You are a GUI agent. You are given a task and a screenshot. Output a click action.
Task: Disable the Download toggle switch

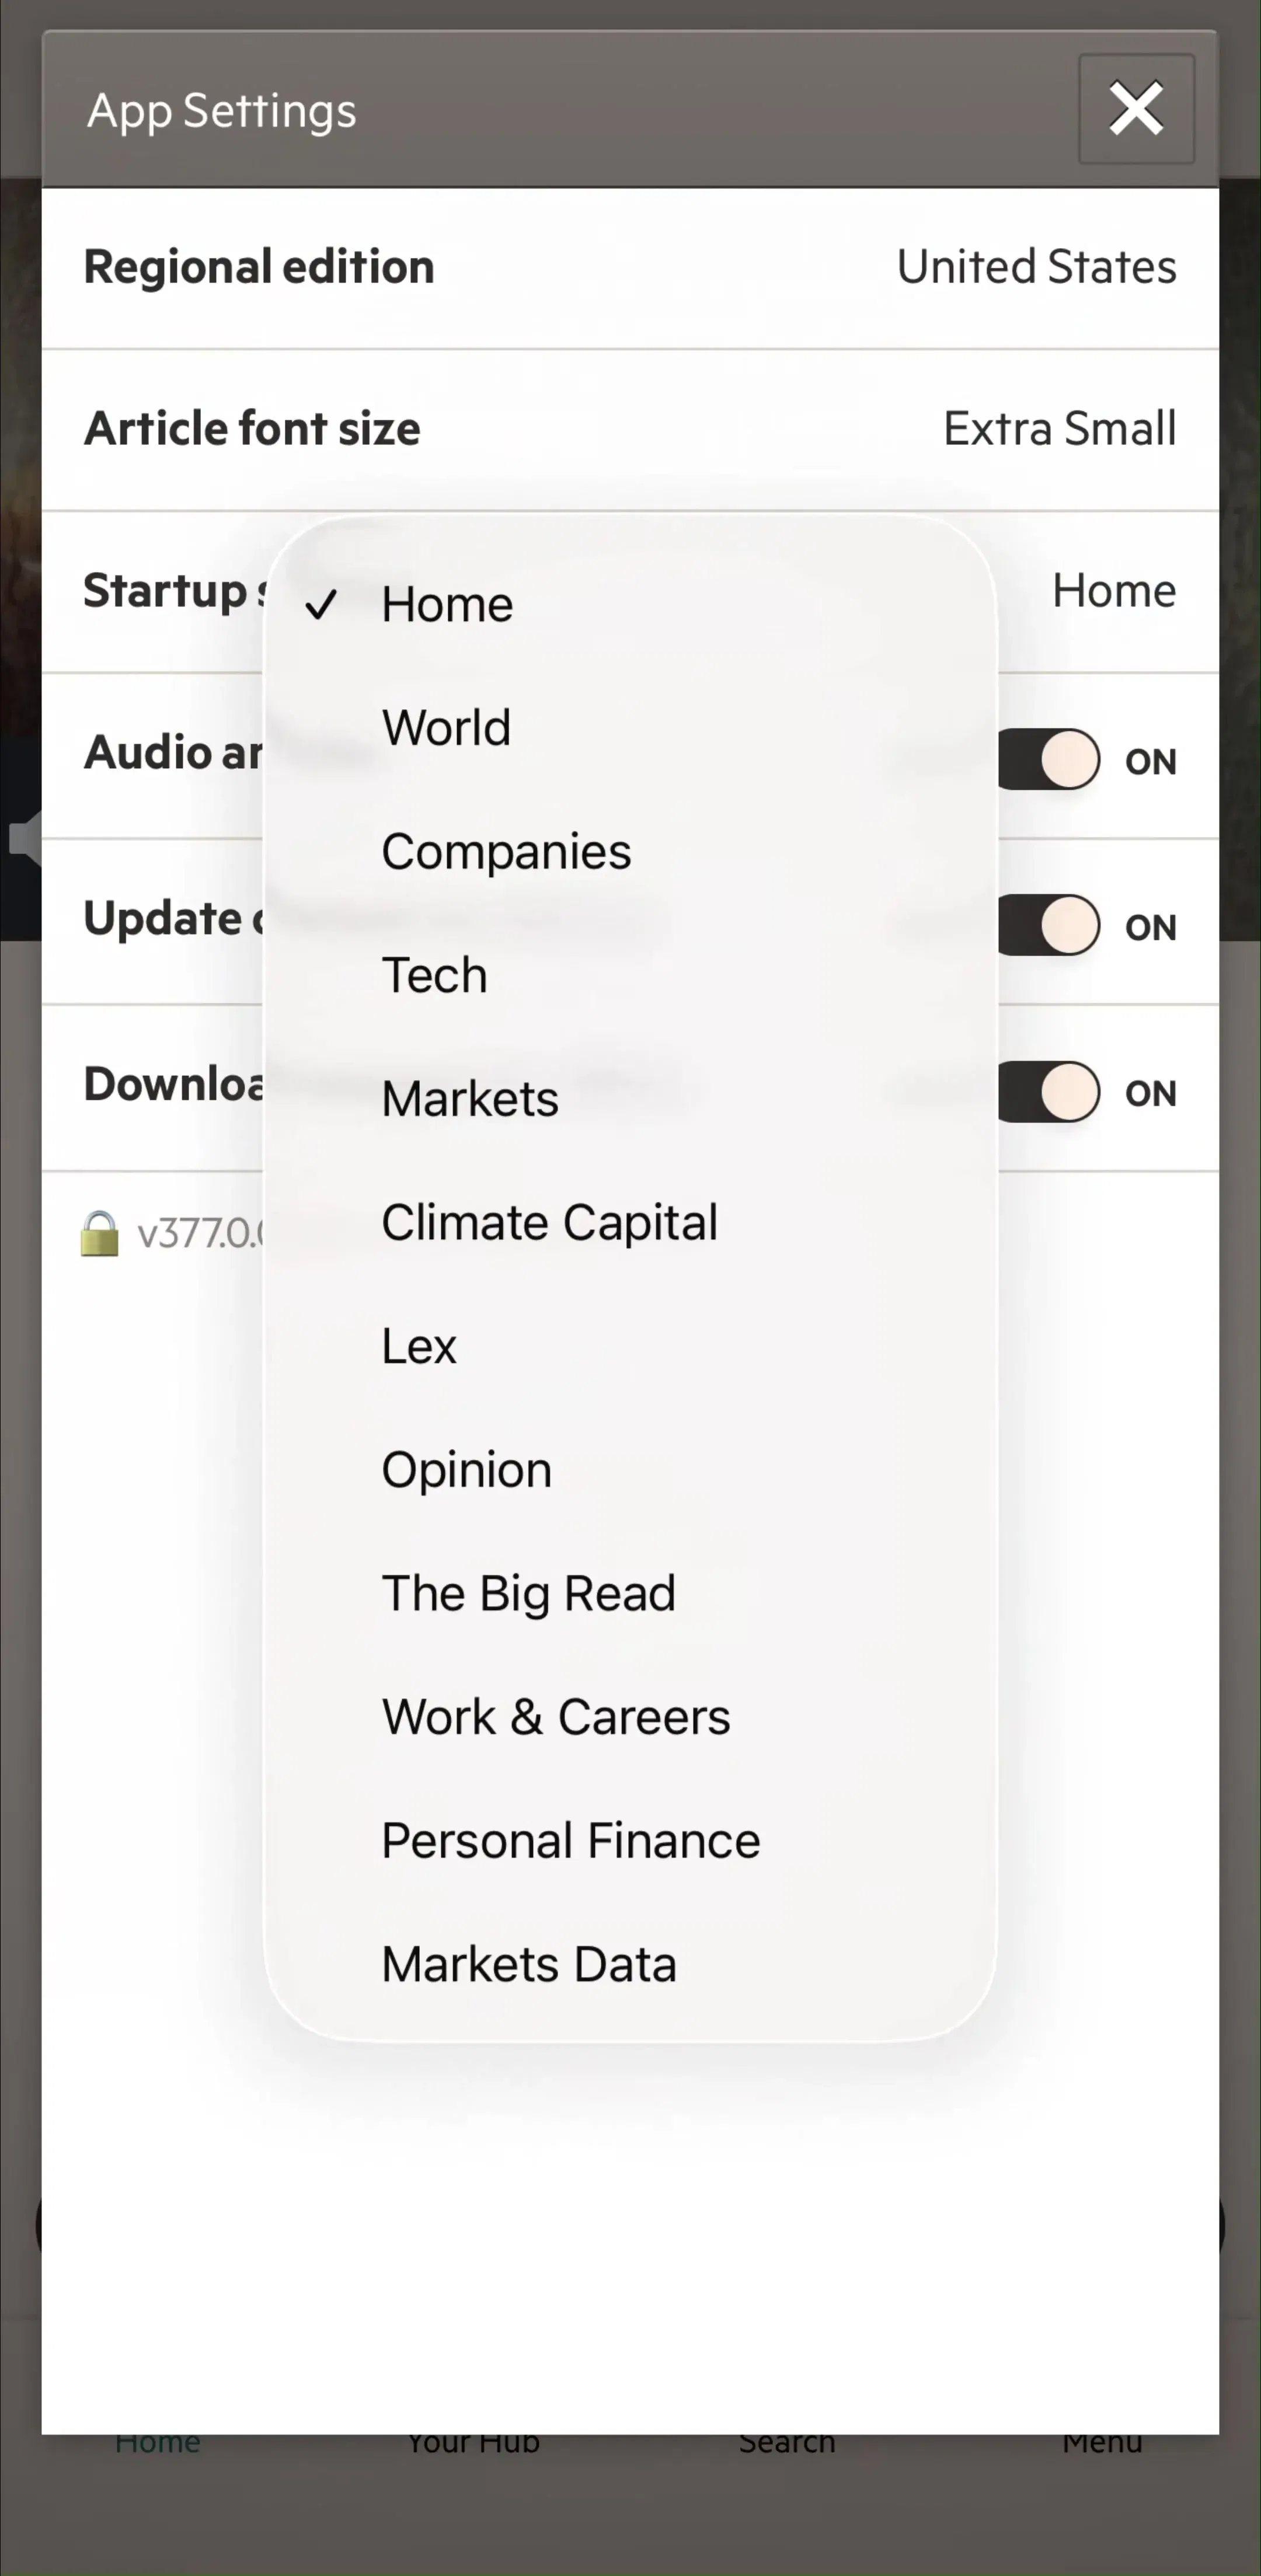point(1048,1092)
